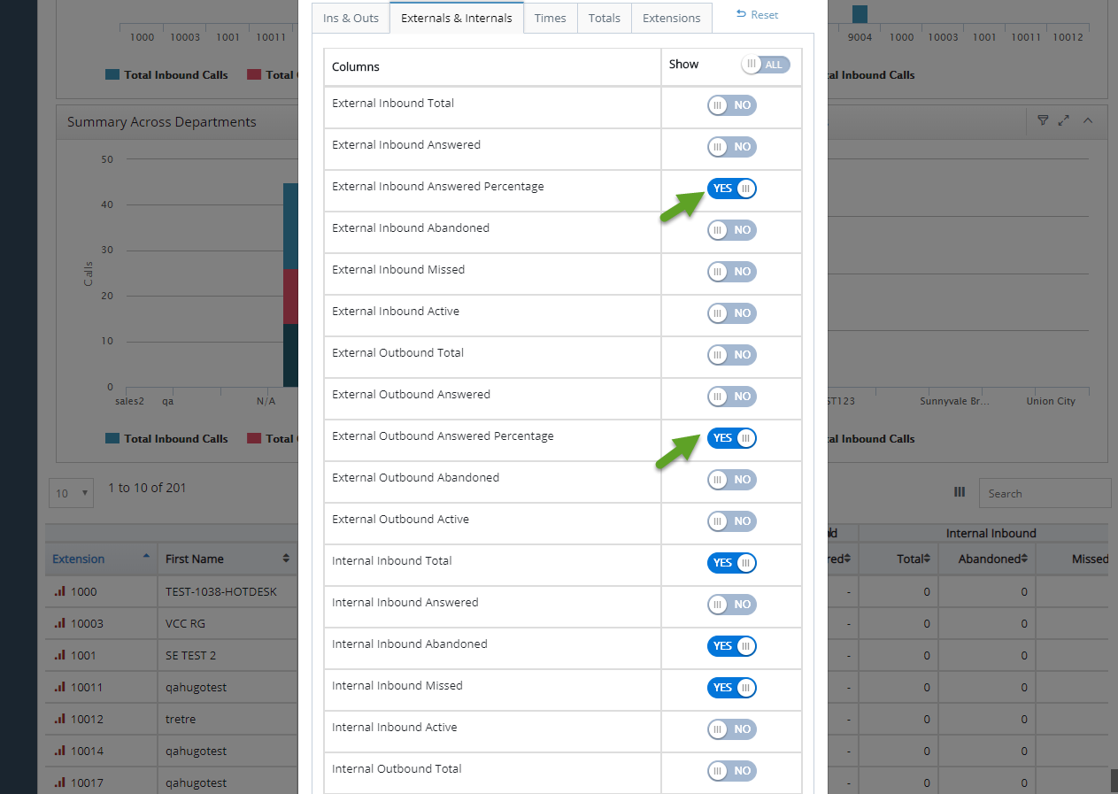
Task: Expand the Summary Across Departments panel fullscreen
Action: click(1064, 120)
